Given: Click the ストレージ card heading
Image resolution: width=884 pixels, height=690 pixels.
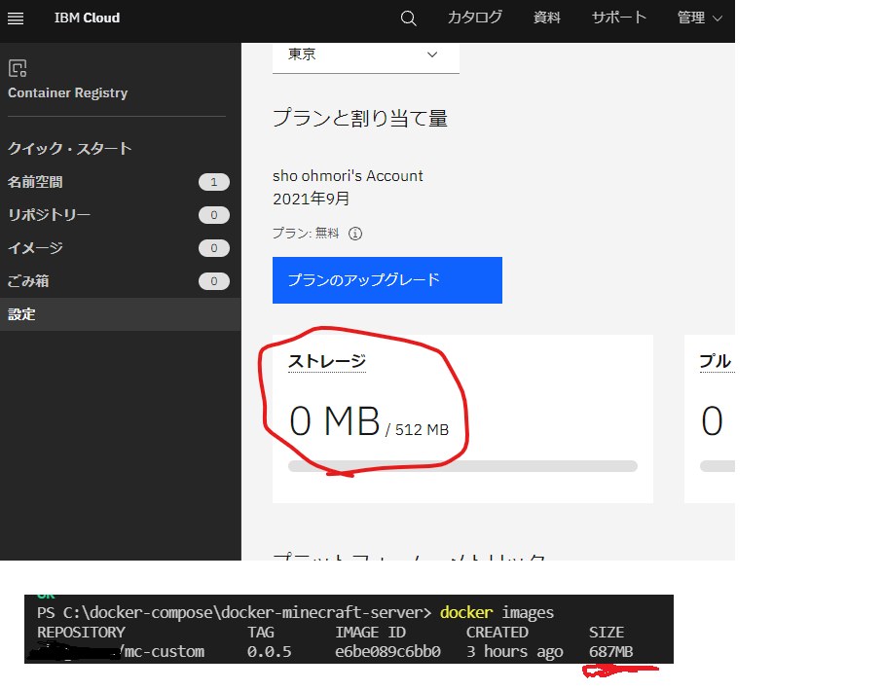Looking at the screenshot, I should click(327, 361).
